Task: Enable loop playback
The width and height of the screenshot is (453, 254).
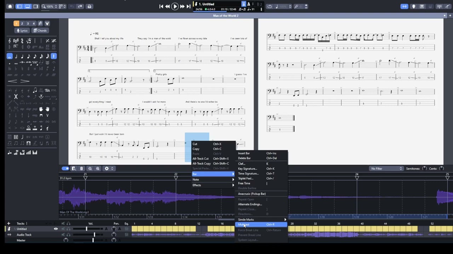Action: coord(270,6)
